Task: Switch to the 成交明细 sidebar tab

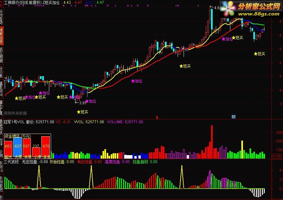Action: 2,55
